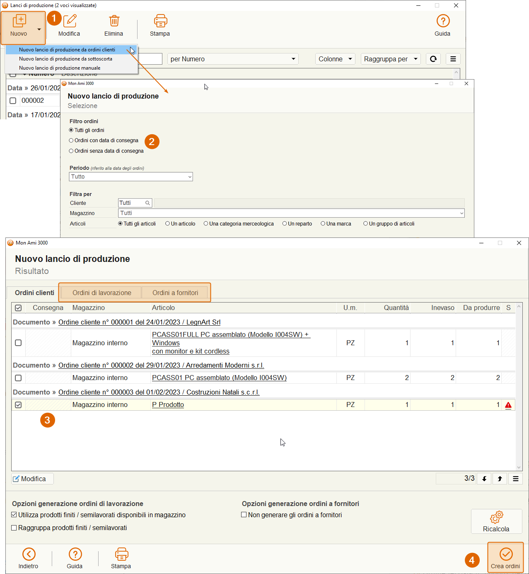Open the grid options hamburger icon near 3/3
This screenshot has height=574, width=529.
516,479
